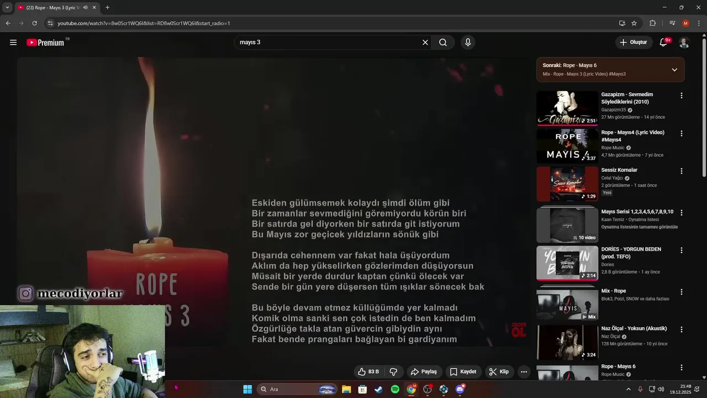Open Spotify from the taskbar

pyautogui.click(x=395, y=389)
